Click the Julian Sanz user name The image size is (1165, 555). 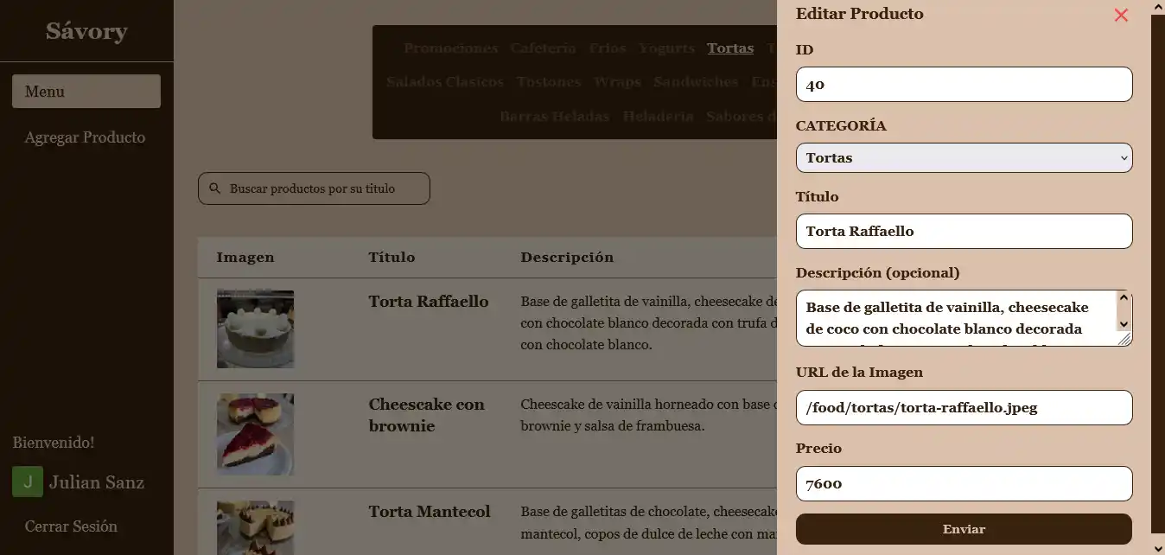click(x=97, y=482)
